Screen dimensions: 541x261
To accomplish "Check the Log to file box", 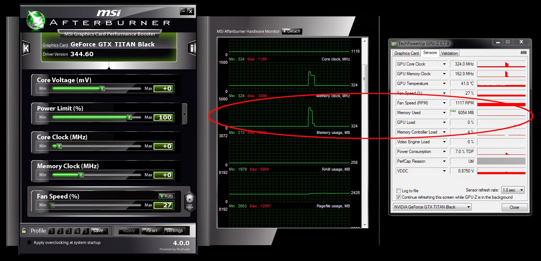I will [398, 190].
